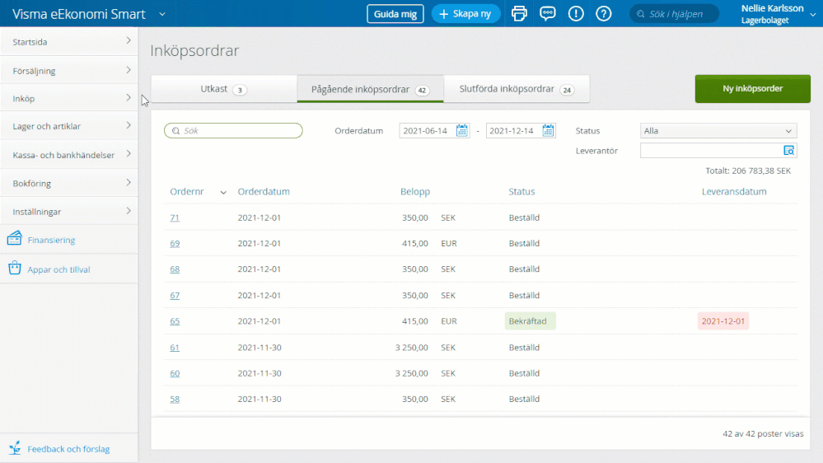Switch to the Utkast tab

pos(223,89)
